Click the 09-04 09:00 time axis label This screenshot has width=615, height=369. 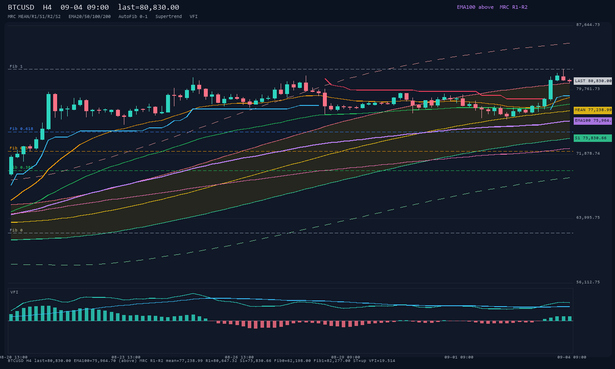pyautogui.click(x=572, y=357)
